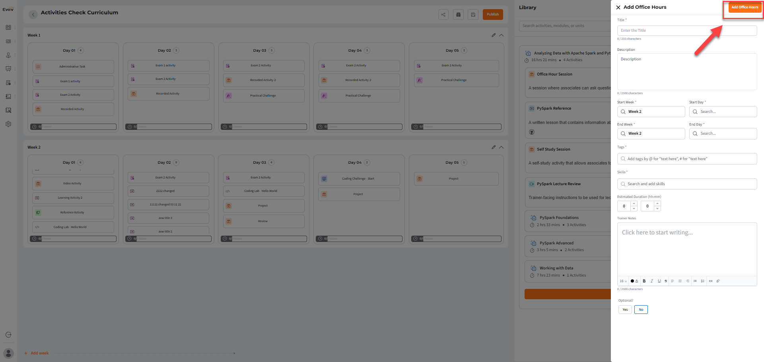
Task: Align Trainer Notes text right
Action: (688, 281)
